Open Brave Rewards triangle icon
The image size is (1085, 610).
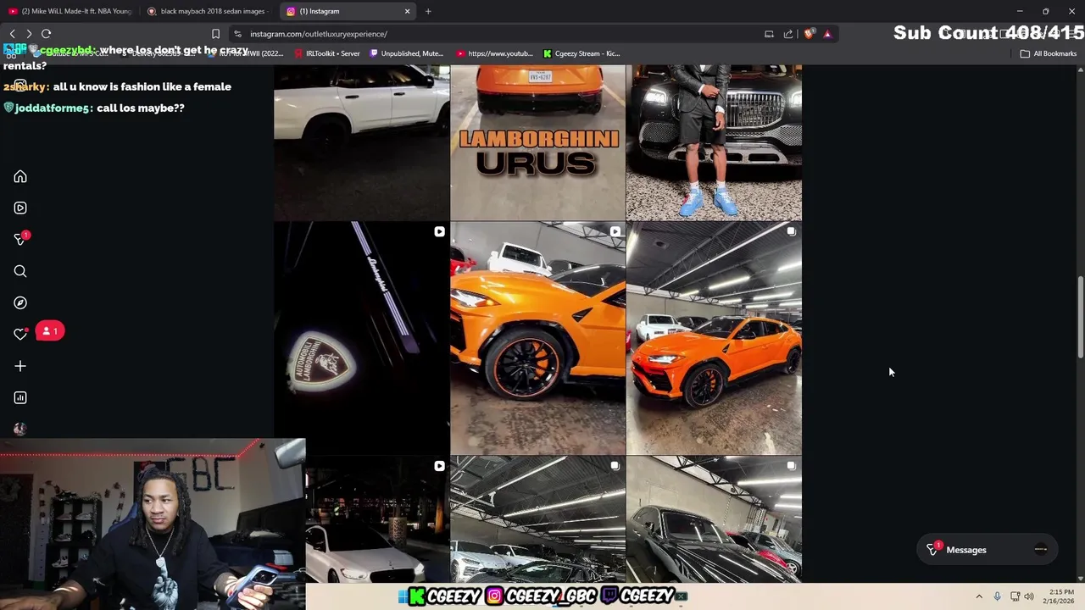click(x=827, y=34)
